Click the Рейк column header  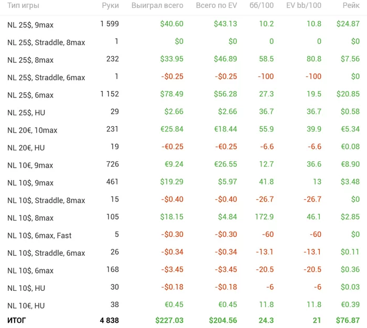(351, 6)
